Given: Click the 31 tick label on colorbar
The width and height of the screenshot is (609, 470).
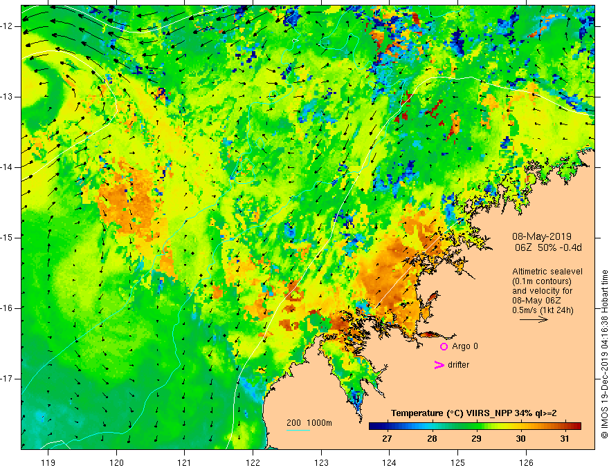Looking at the screenshot, I should click(565, 439).
